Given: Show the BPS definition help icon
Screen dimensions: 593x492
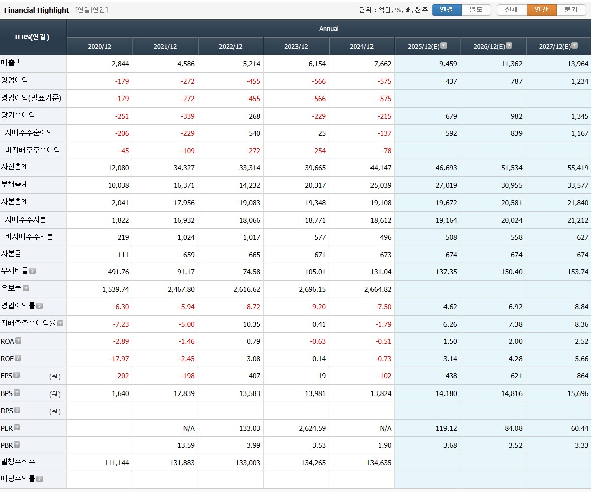Looking at the screenshot, I should coord(17,392).
